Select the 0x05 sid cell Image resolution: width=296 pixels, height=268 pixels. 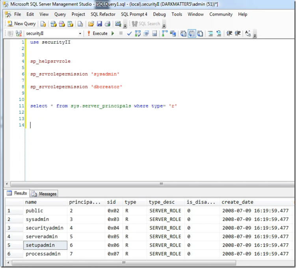tap(114, 237)
